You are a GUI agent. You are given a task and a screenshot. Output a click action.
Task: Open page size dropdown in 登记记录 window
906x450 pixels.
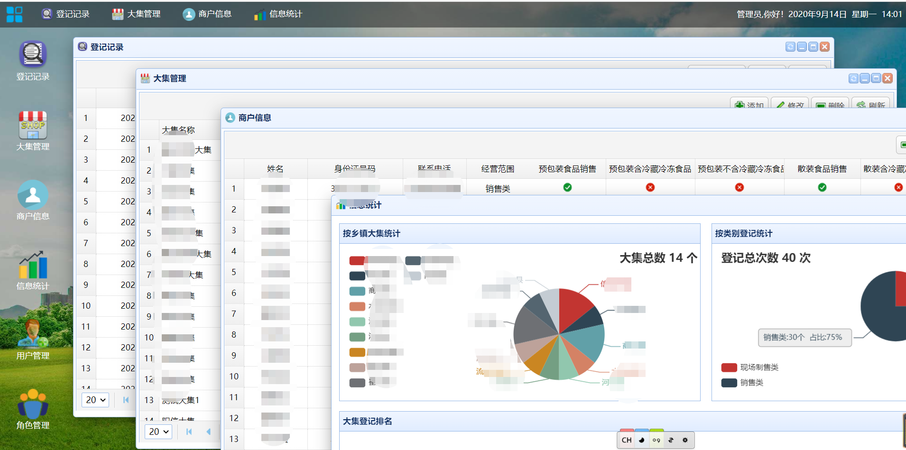[95, 400]
